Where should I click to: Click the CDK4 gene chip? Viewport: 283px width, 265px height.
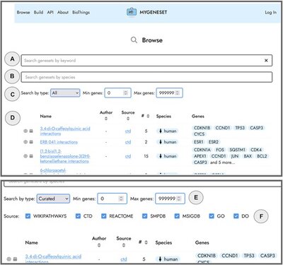click(256, 150)
